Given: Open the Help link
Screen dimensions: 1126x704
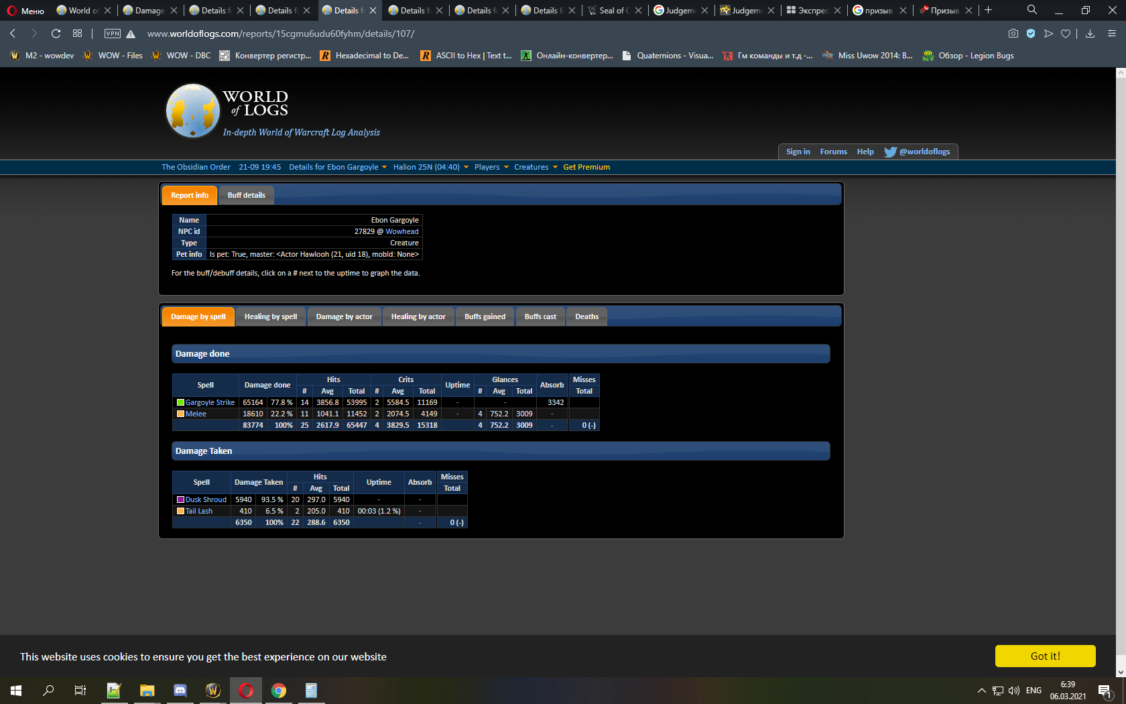Looking at the screenshot, I should coord(865,152).
